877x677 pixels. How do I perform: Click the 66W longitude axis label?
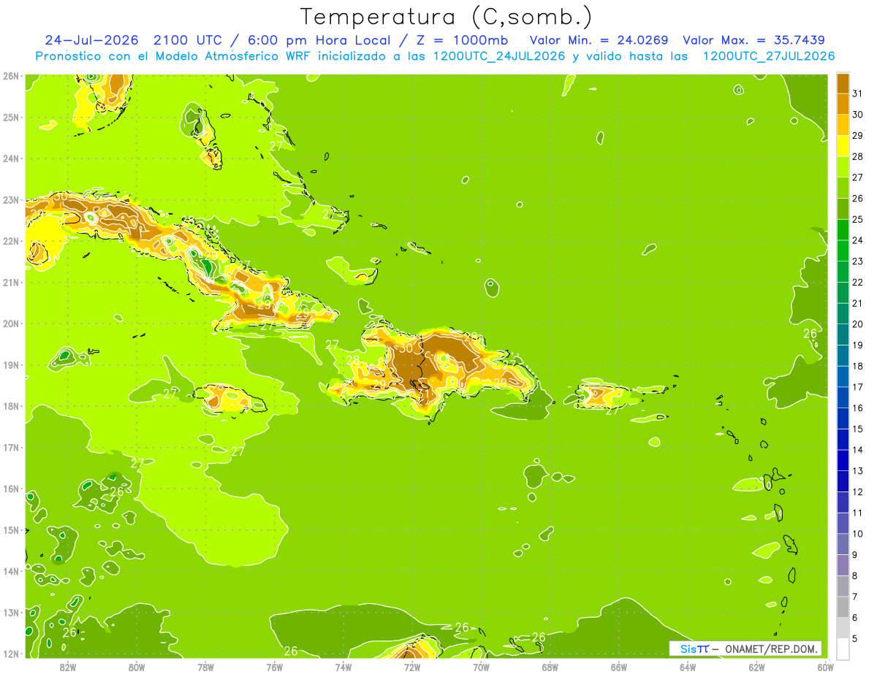618,667
